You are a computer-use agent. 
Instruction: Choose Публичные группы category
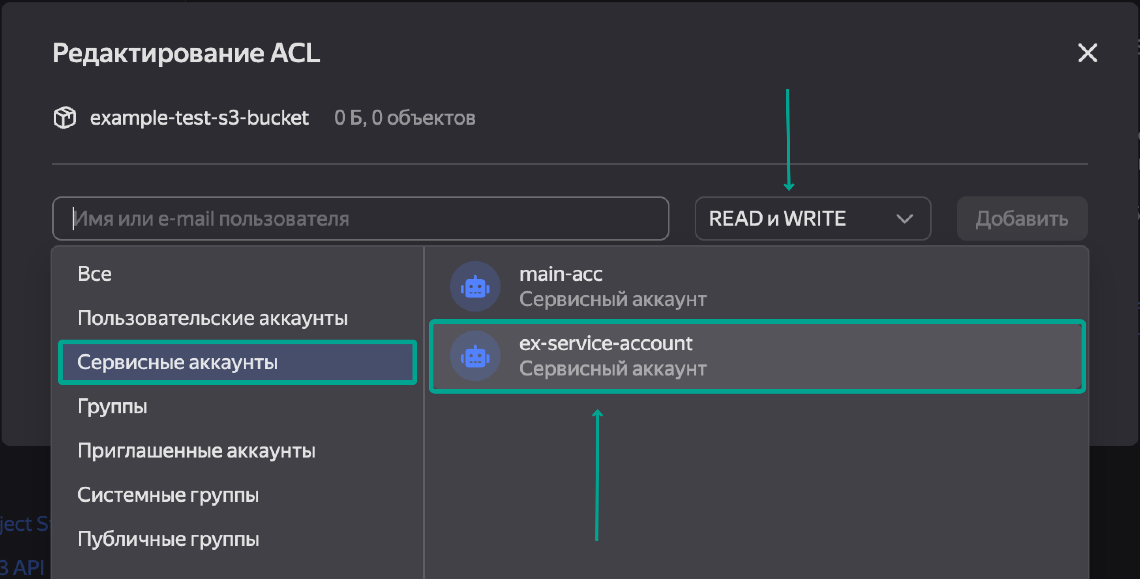(168, 539)
